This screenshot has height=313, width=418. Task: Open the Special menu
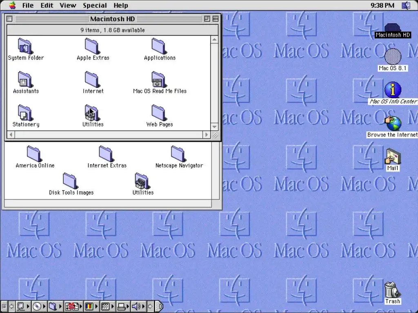coord(95,5)
